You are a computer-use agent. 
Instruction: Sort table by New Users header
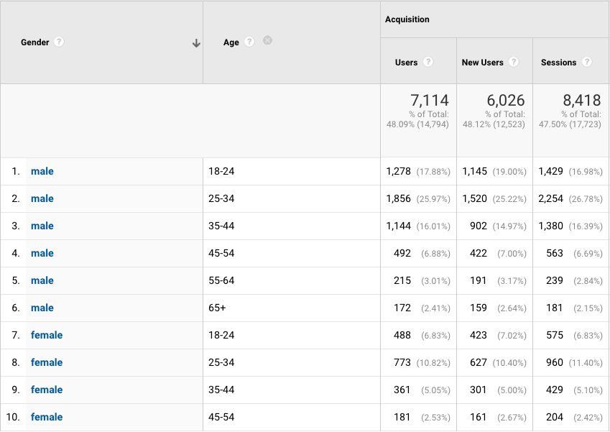click(x=482, y=63)
